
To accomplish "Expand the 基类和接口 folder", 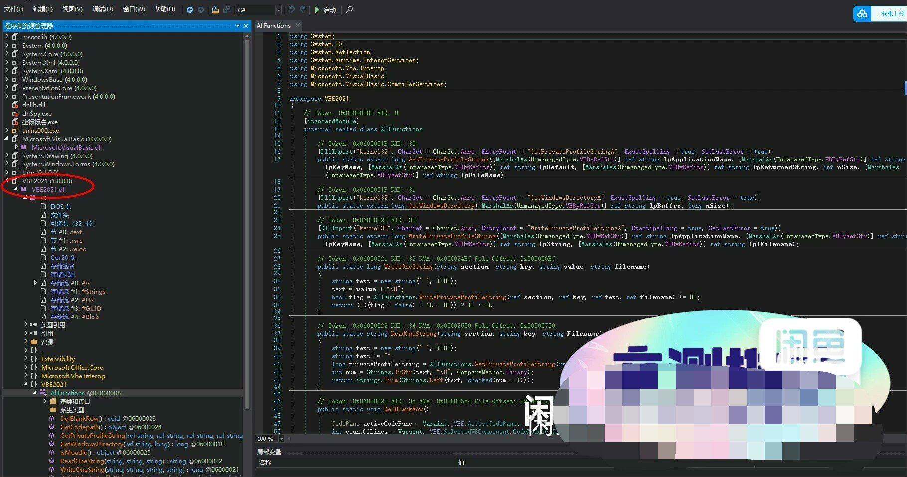I will (45, 401).
